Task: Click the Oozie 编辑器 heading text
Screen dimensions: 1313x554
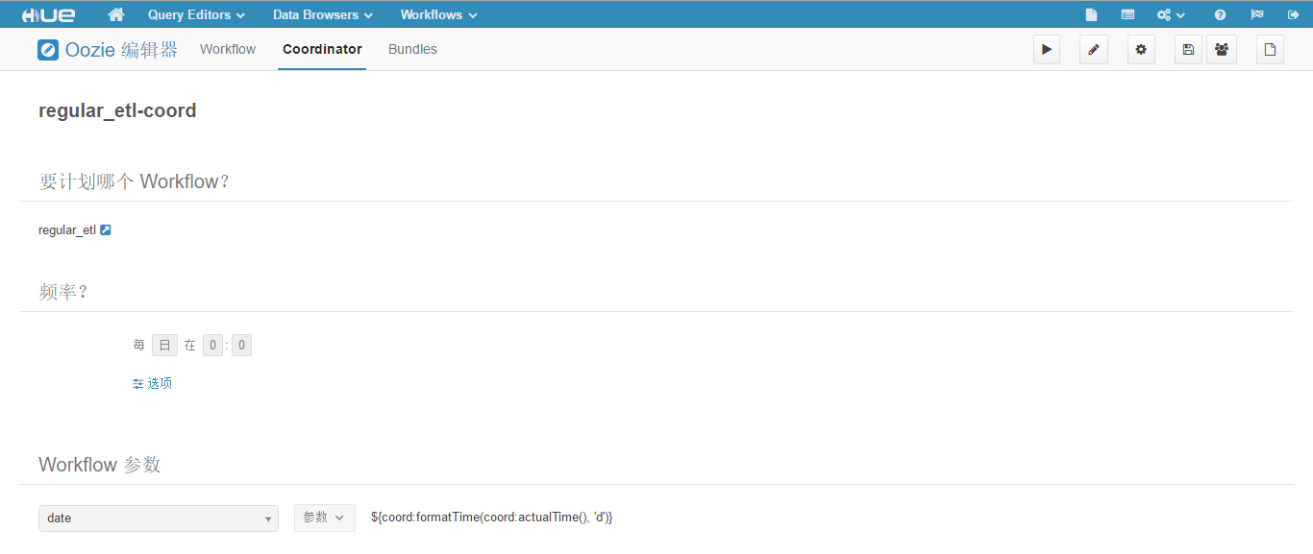Action: 121,50
